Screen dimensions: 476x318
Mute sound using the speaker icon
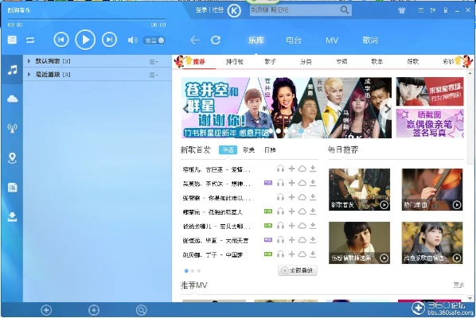click(133, 40)
